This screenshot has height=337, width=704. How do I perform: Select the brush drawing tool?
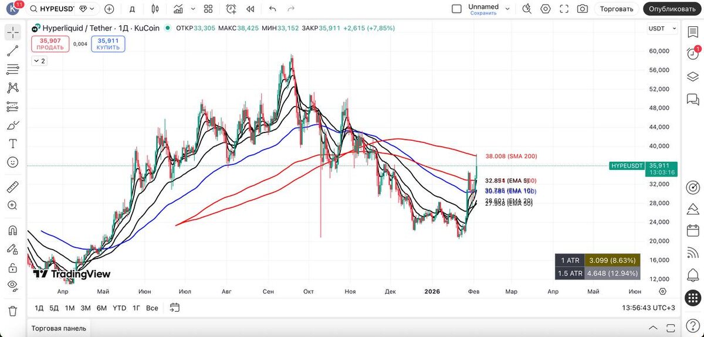(x=13, y=125)
